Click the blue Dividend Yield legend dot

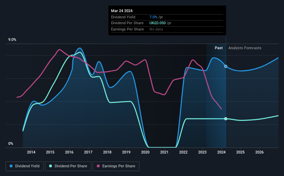[11, 166]
